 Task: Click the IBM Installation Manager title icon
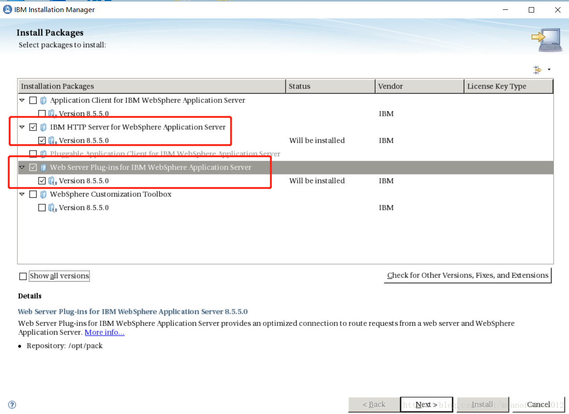point(8,9)
